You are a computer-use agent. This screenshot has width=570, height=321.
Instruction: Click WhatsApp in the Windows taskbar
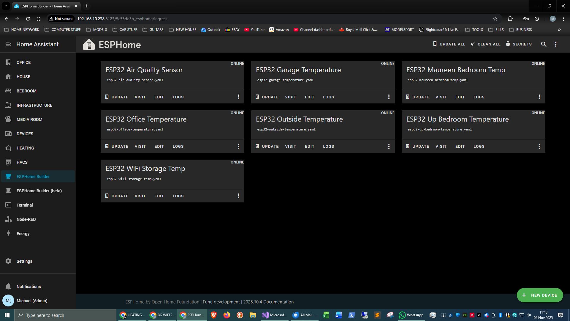[411, 315]
